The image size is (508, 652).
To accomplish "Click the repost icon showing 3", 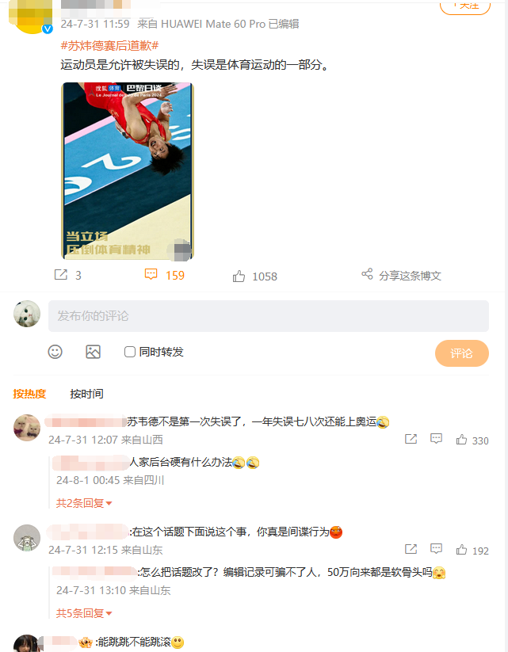I will pyautogui.click(x=61, y=275).
